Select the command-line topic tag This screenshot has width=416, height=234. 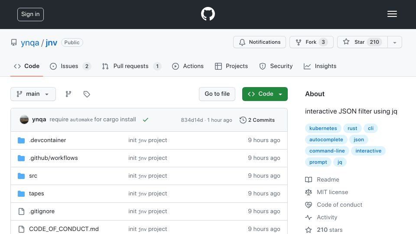[327, 151]
